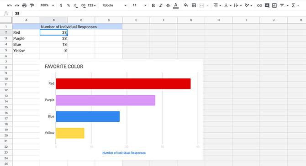Toggle italic formatting
The width and height of the screenshot is (306, 166).
coord(161,5)
